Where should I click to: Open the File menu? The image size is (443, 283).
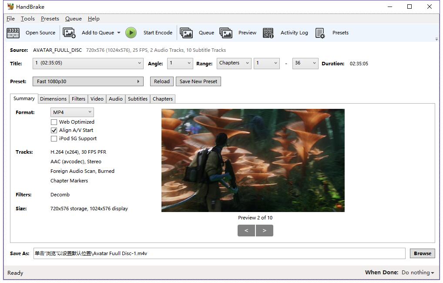pos(10,19)
